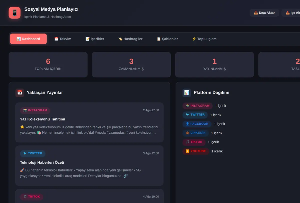Open the Toplu İşlem tab
300x203 pixels.
pyautogui.click(x=204, y=39)
